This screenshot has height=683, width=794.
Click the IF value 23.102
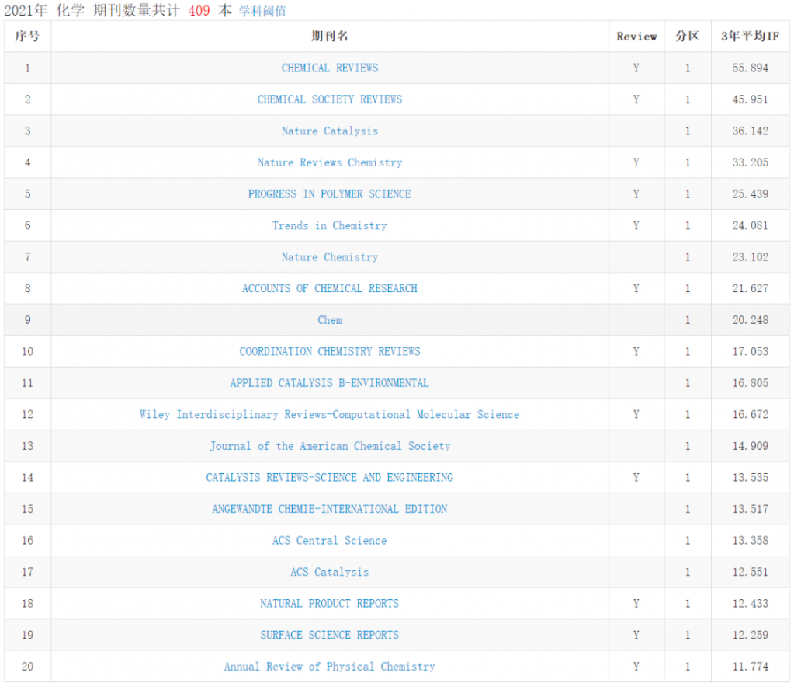click(750, 257)
